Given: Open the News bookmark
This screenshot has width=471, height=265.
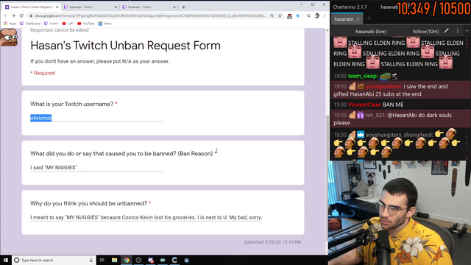Looking at the screenshot, I should coord(105,24).
